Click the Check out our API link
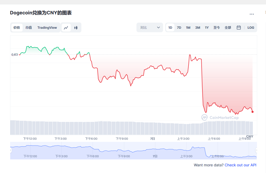This screenshot has width=266, height=173. point(240,165)
